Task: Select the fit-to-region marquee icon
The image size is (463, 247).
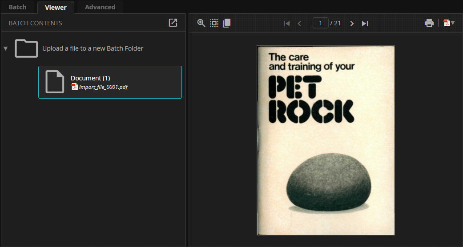Action: pyautogui.click(x=214, y=23)
